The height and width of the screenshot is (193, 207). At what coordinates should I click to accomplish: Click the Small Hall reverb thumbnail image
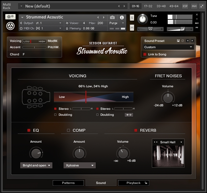tap(168, 156)
